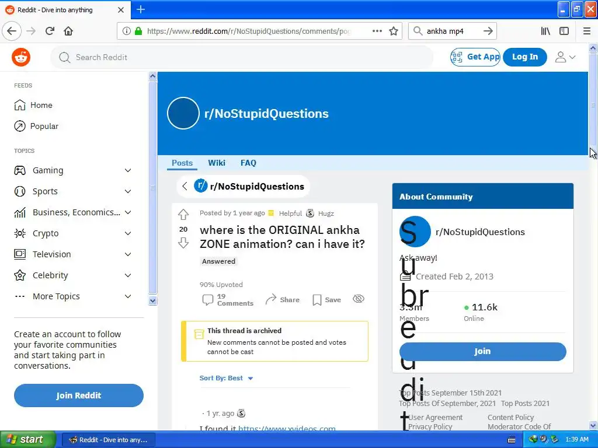Screen dimensions: 598x448
Task: Open the Firefox library icon
Action: point(545,32)
